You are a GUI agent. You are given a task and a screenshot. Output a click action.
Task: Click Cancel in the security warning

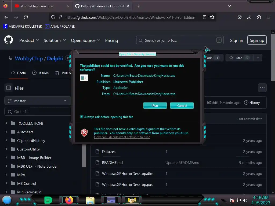tap(182, 105)
